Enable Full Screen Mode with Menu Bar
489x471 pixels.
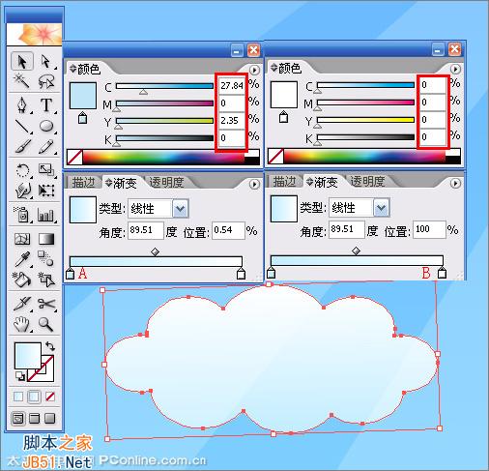point(34,419)
